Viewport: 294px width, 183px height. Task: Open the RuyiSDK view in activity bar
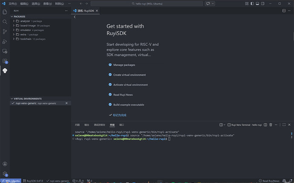[5, 71]
